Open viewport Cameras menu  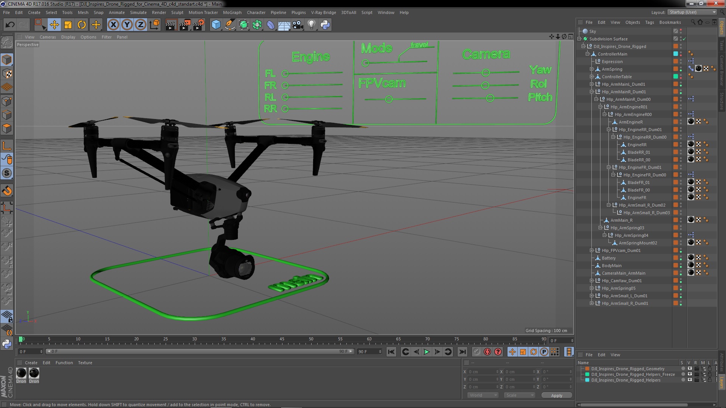[x=48, y=37]
